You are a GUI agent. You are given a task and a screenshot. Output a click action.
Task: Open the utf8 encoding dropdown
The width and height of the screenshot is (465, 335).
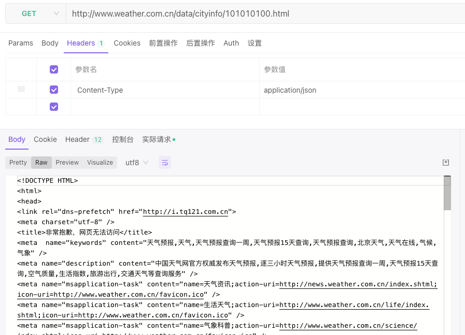tap(137, 163)
